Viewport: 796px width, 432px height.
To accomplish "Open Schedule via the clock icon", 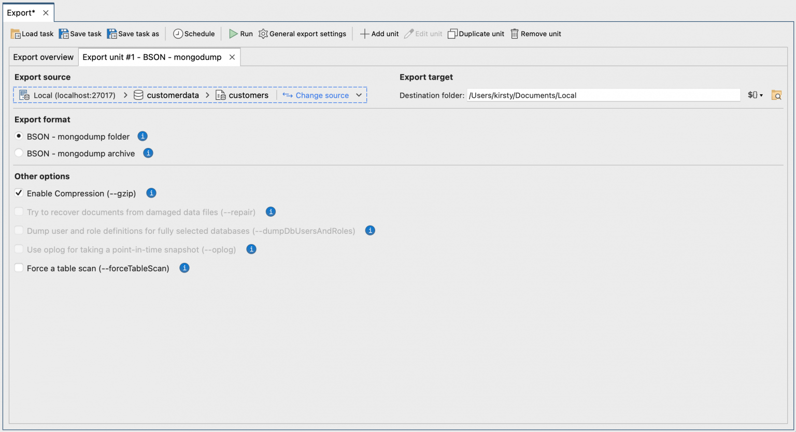I will click(x=179, y=33).
